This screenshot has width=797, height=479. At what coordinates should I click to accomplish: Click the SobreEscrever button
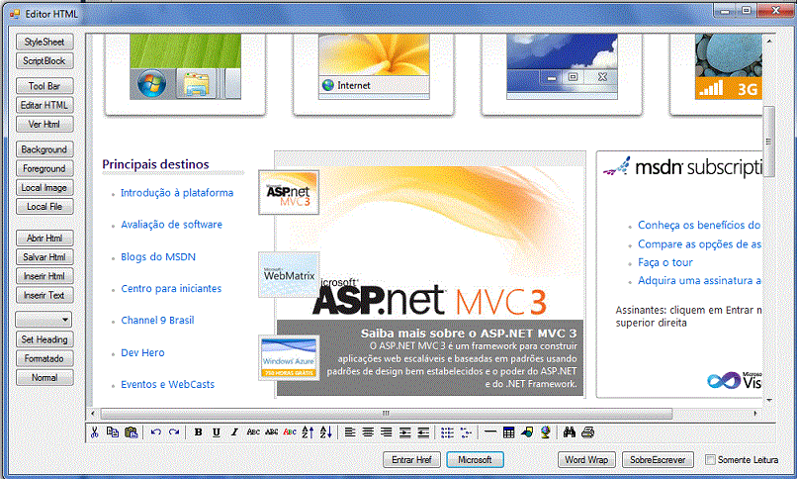pos(658,459)
